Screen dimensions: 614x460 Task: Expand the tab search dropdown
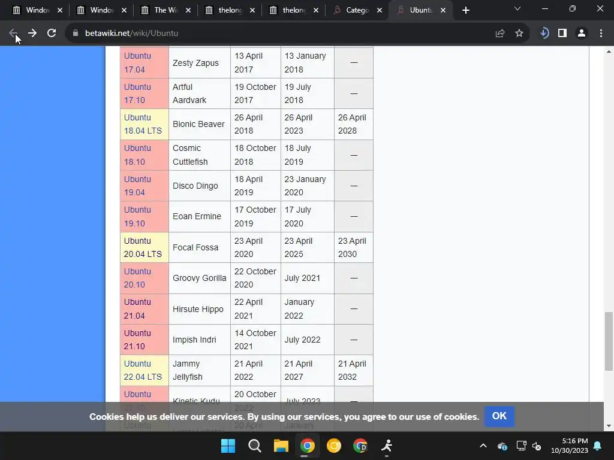(517, 8)
